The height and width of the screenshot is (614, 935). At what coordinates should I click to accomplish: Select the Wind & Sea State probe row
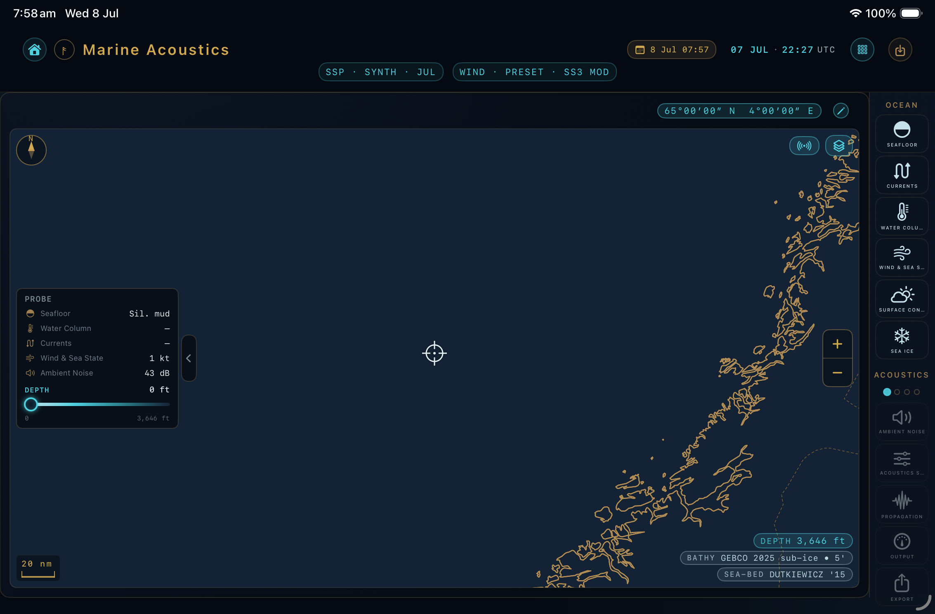[x=97, y=358]
